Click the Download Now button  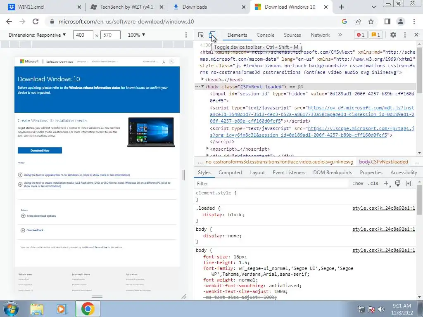[40, 150]
